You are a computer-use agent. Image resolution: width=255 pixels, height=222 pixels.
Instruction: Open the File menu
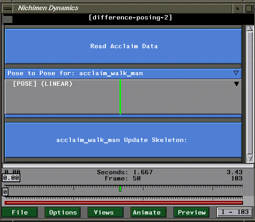coord(20,212)
